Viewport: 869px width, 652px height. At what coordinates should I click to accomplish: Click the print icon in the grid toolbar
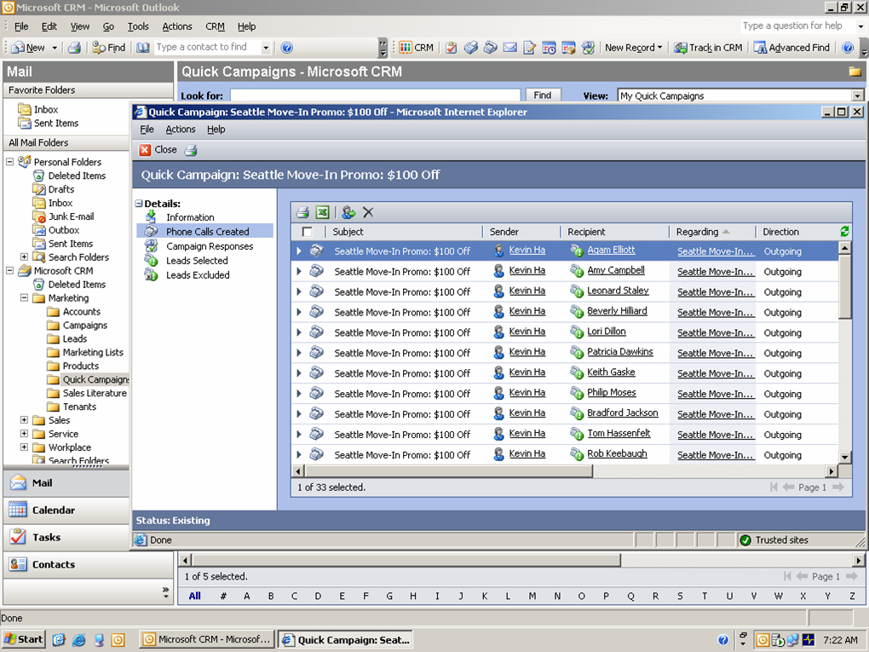[x=302, y=212]
